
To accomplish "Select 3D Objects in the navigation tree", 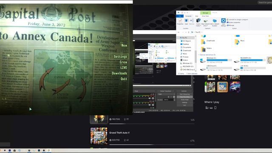I will click(x=186, y=41).
